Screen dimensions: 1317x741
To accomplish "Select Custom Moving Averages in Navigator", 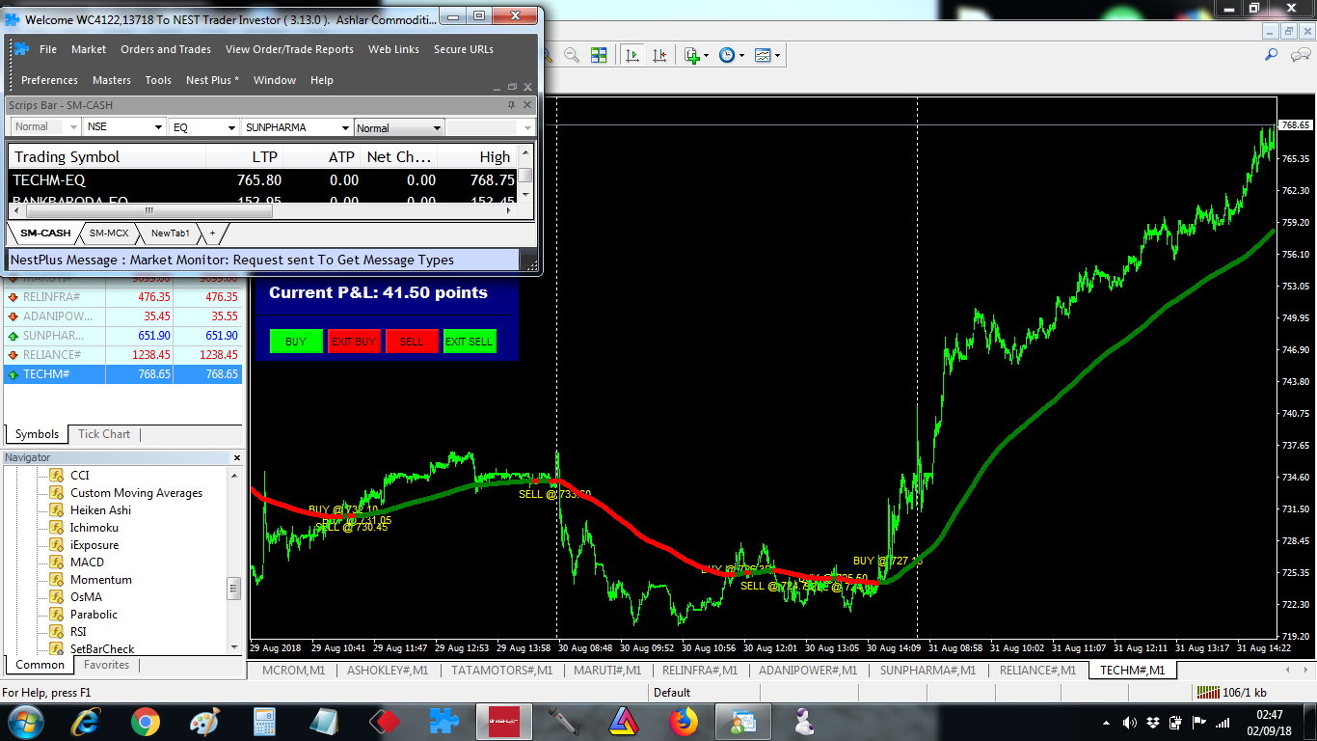I will click(136, 493).
